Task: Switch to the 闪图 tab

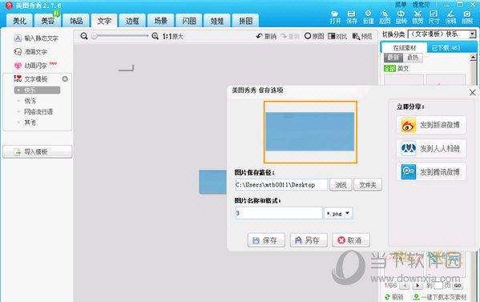Action: [189, 21]
